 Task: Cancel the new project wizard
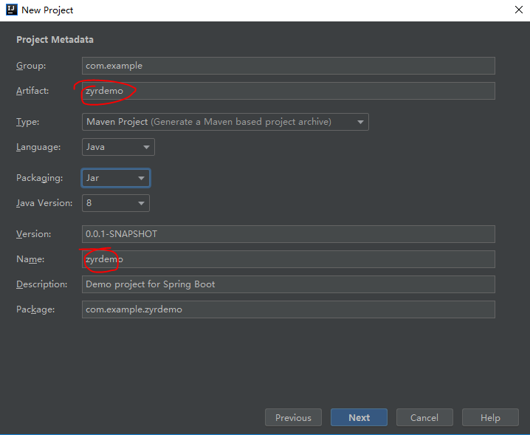click(424, 417)
